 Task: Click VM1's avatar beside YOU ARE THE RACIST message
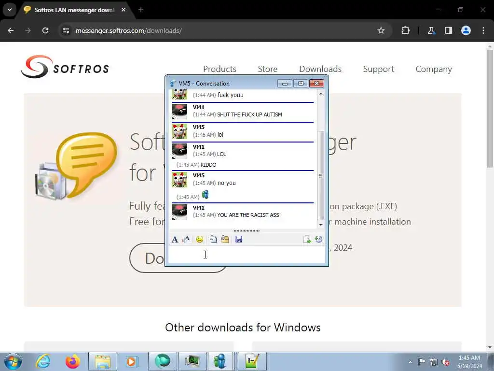pyautogui.click(x=179, y=212)
